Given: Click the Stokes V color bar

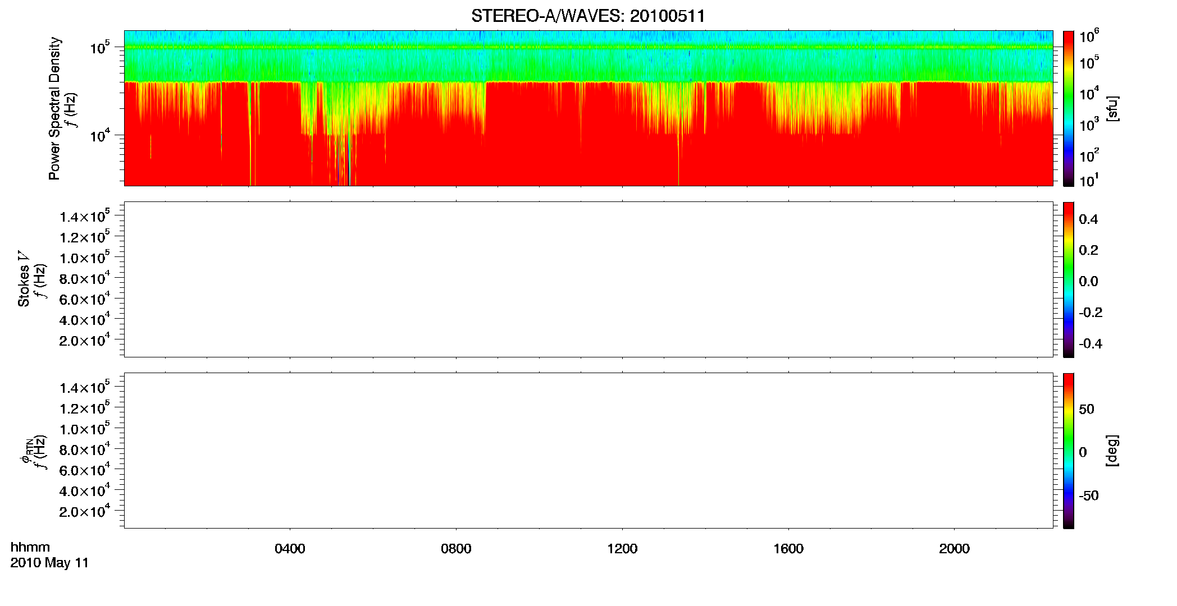Looking at the screenshot, I should pyautogui.click(x=1068, y=279).
